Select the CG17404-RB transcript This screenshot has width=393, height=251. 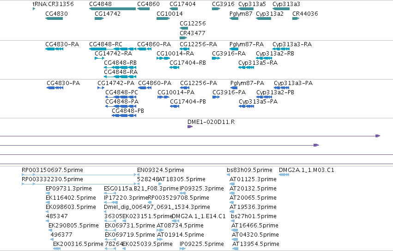175,67
